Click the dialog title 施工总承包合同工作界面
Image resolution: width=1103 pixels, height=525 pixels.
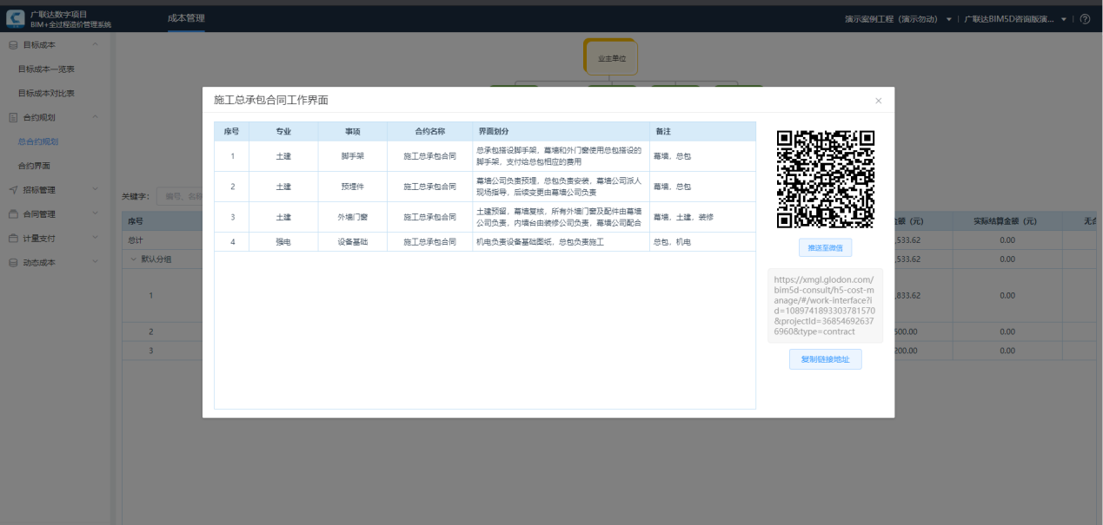(271, 101)
